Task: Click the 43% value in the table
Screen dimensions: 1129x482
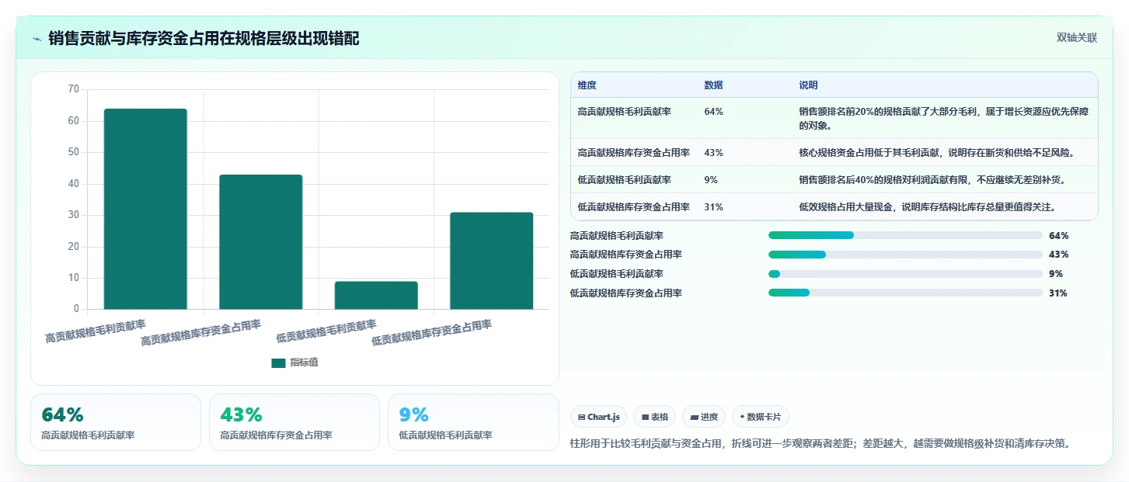Action: pos(713,153)
